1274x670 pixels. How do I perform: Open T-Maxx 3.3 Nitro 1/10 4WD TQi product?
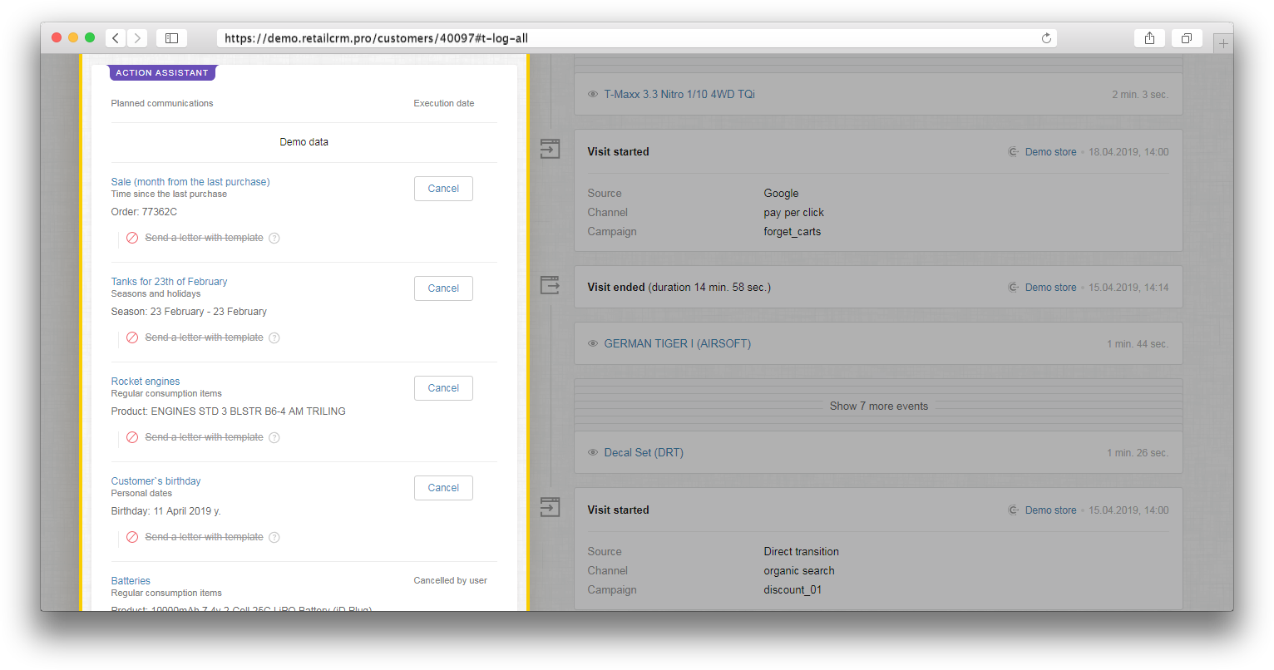[679, 94]
